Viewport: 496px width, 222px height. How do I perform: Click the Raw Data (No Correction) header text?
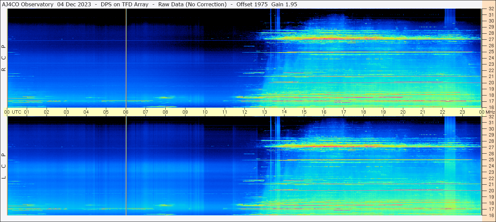[192, 4]
